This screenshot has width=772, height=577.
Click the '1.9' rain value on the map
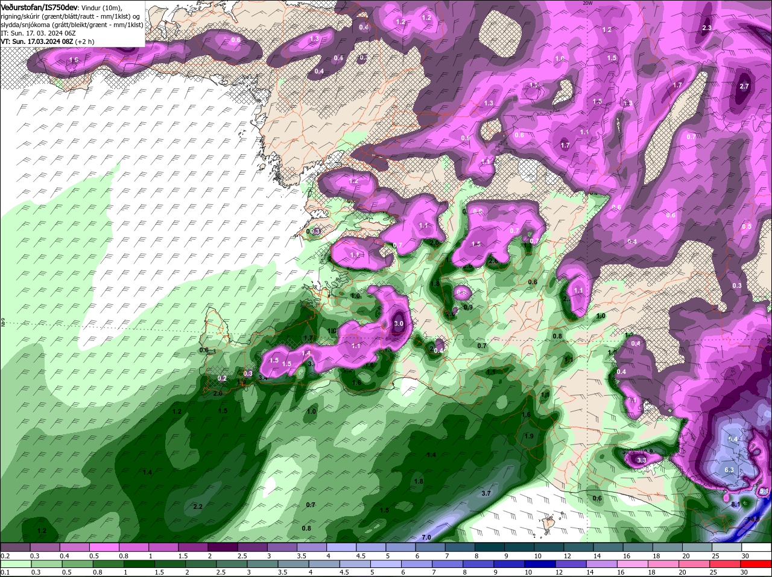[529, 436]
